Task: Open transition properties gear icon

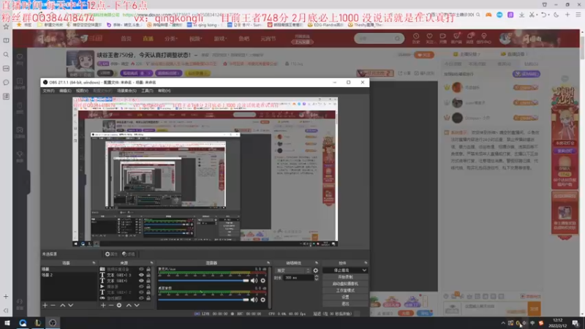Action: tap(316, 271)
